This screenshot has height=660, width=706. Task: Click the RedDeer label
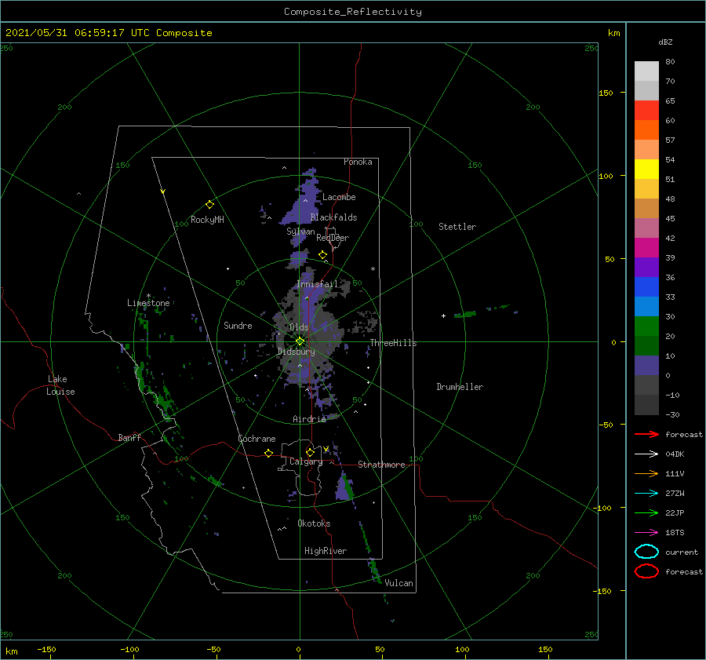(x=333, y=238)
